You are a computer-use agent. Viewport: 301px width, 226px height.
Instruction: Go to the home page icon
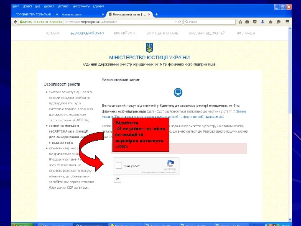click(270, 22)
